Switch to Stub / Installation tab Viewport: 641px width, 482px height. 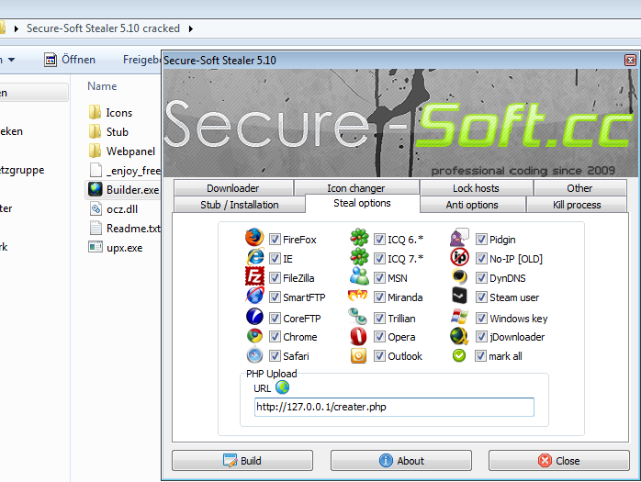240,205
